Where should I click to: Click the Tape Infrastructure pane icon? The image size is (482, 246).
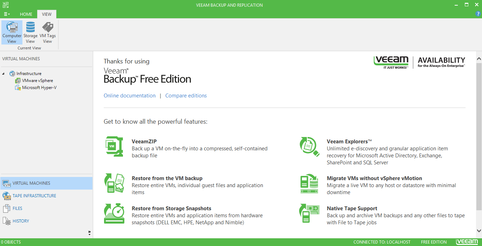click(7, 196)
